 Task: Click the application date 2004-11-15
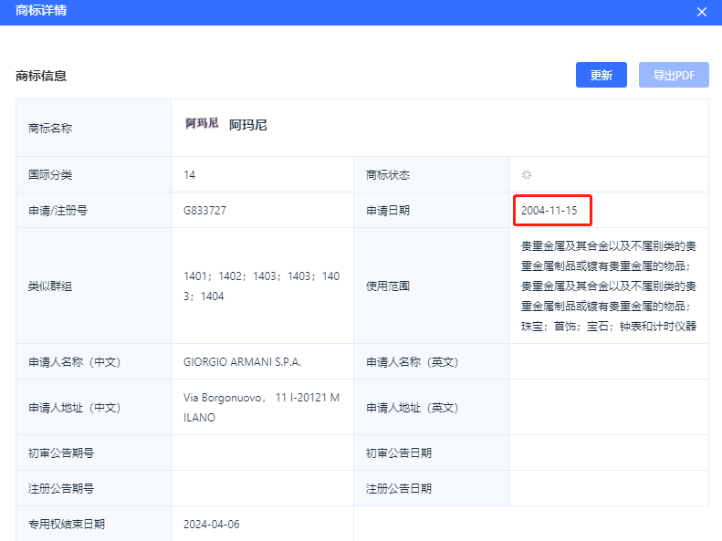tap(549, 211)
